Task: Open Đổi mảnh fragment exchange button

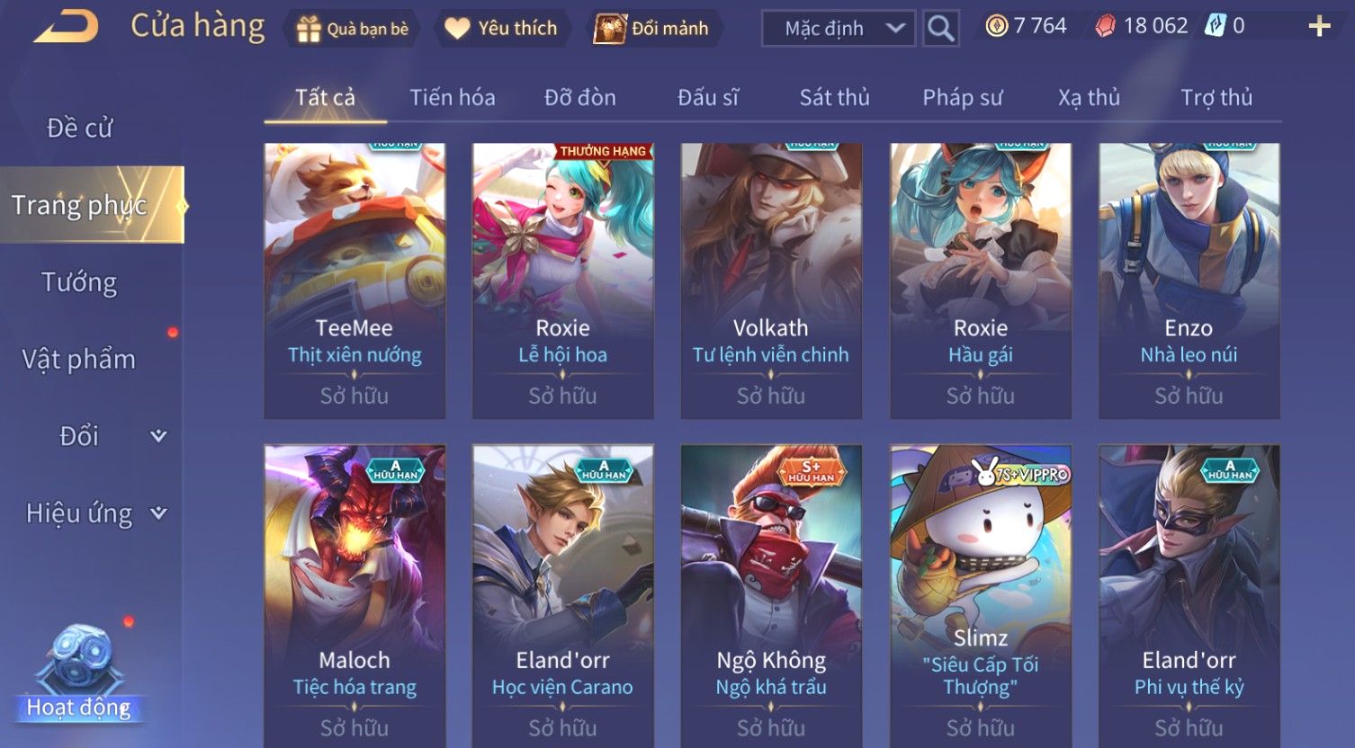Action: 653,29
